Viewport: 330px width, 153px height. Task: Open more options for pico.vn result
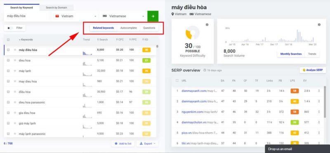(319, 133)
